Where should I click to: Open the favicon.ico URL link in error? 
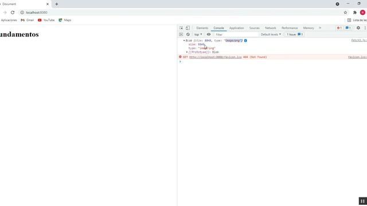216,57
